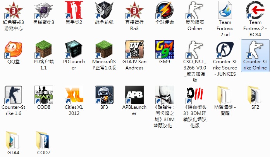Click the GTA IV San Andreas icon
270x157 pixels.
pos(134,49)
